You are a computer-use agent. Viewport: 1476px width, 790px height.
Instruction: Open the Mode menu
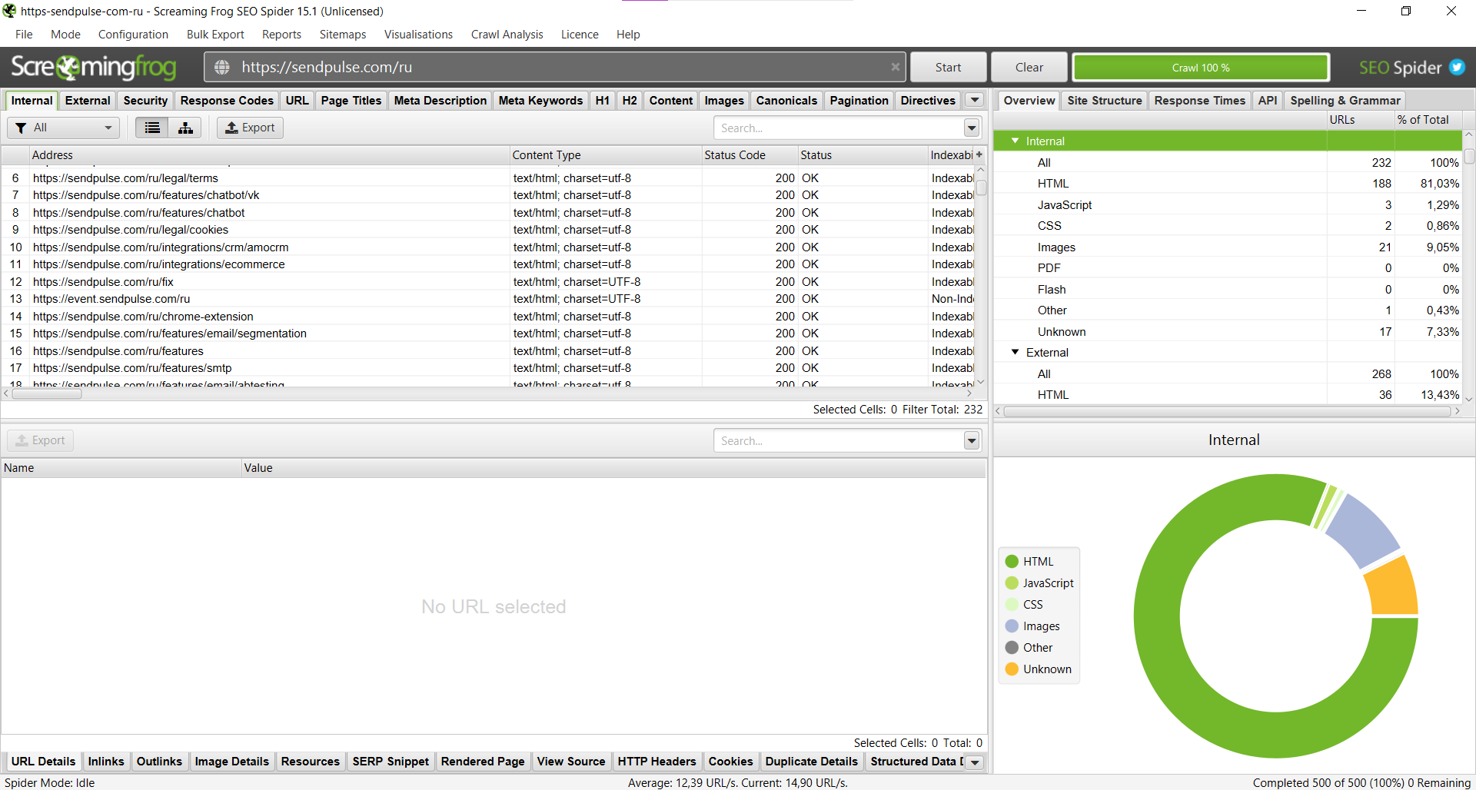[x=65, y=35]
